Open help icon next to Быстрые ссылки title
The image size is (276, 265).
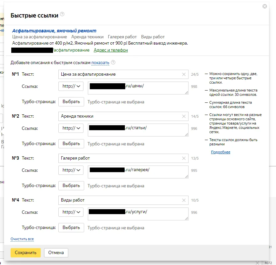(x=62, y=14)
